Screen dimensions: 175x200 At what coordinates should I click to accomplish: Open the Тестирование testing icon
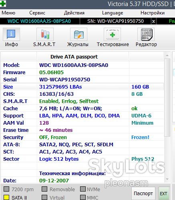tap(112, 34)
